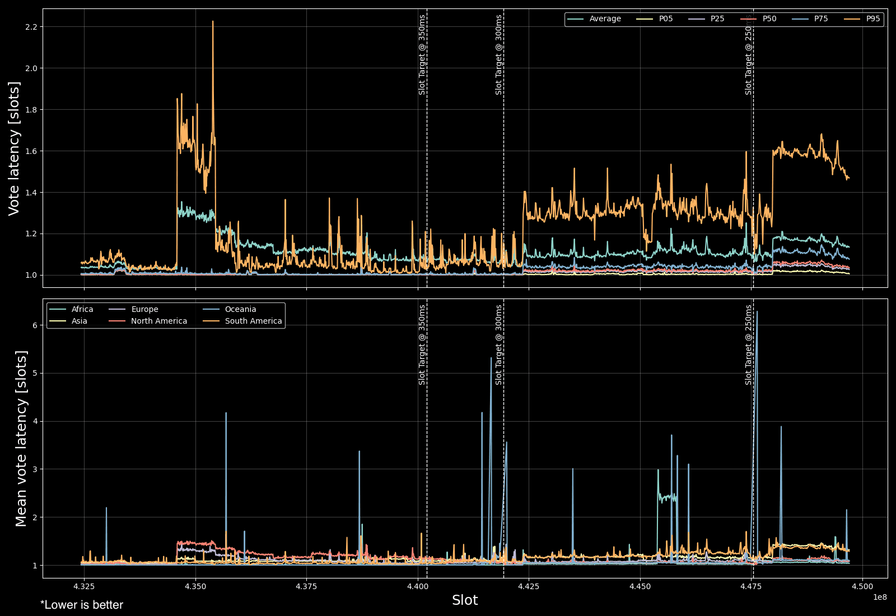Viewport: 896px width, 616px height.
Task: Click the 1.8 tick on top y-axis
Action: click(x=31, y=110)
